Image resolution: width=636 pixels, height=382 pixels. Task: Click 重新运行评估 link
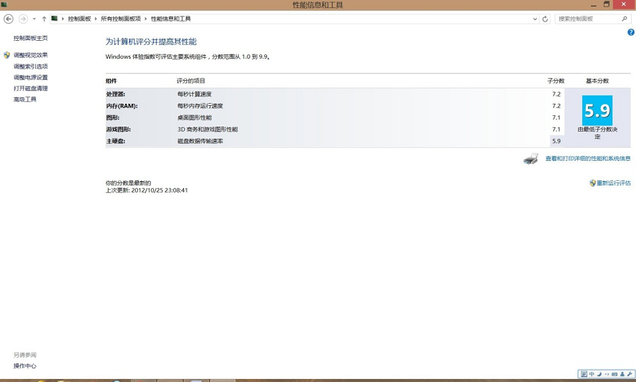(x=613, y=183)
